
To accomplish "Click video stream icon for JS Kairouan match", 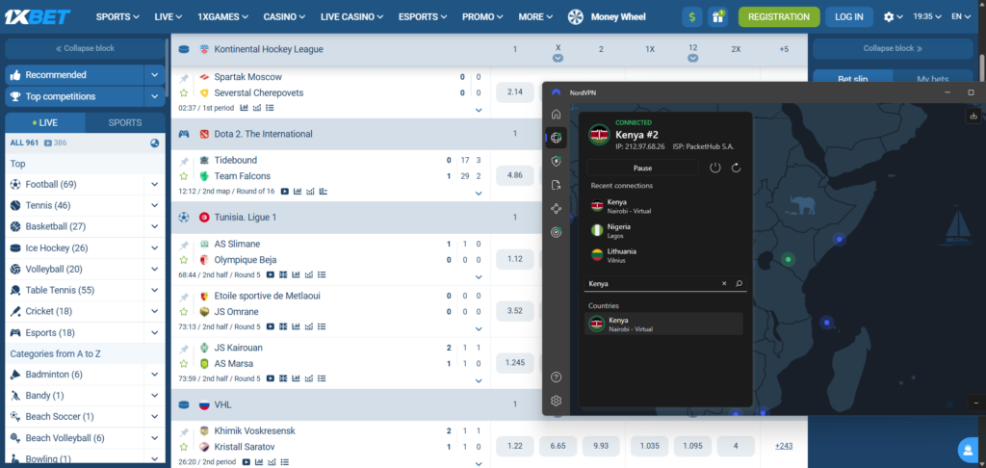I will click(x=271, y=378).
